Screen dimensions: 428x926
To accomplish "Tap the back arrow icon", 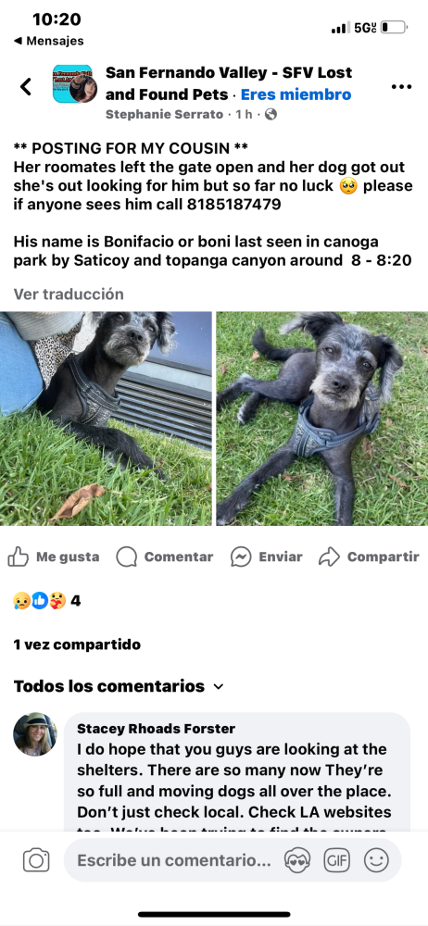I will 25,87.
